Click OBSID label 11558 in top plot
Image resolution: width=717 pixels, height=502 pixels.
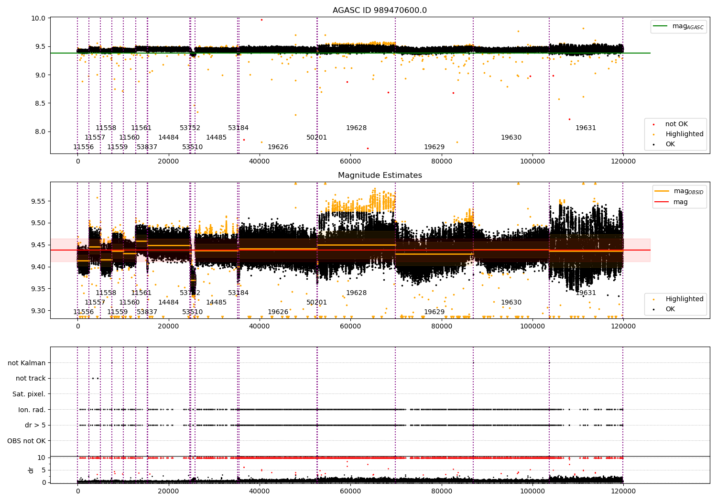point(106,128)
